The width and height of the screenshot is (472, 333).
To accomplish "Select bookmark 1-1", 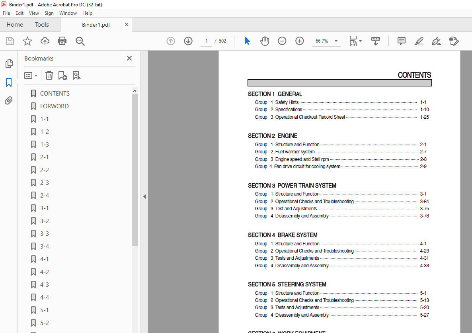I will point(45,119).
